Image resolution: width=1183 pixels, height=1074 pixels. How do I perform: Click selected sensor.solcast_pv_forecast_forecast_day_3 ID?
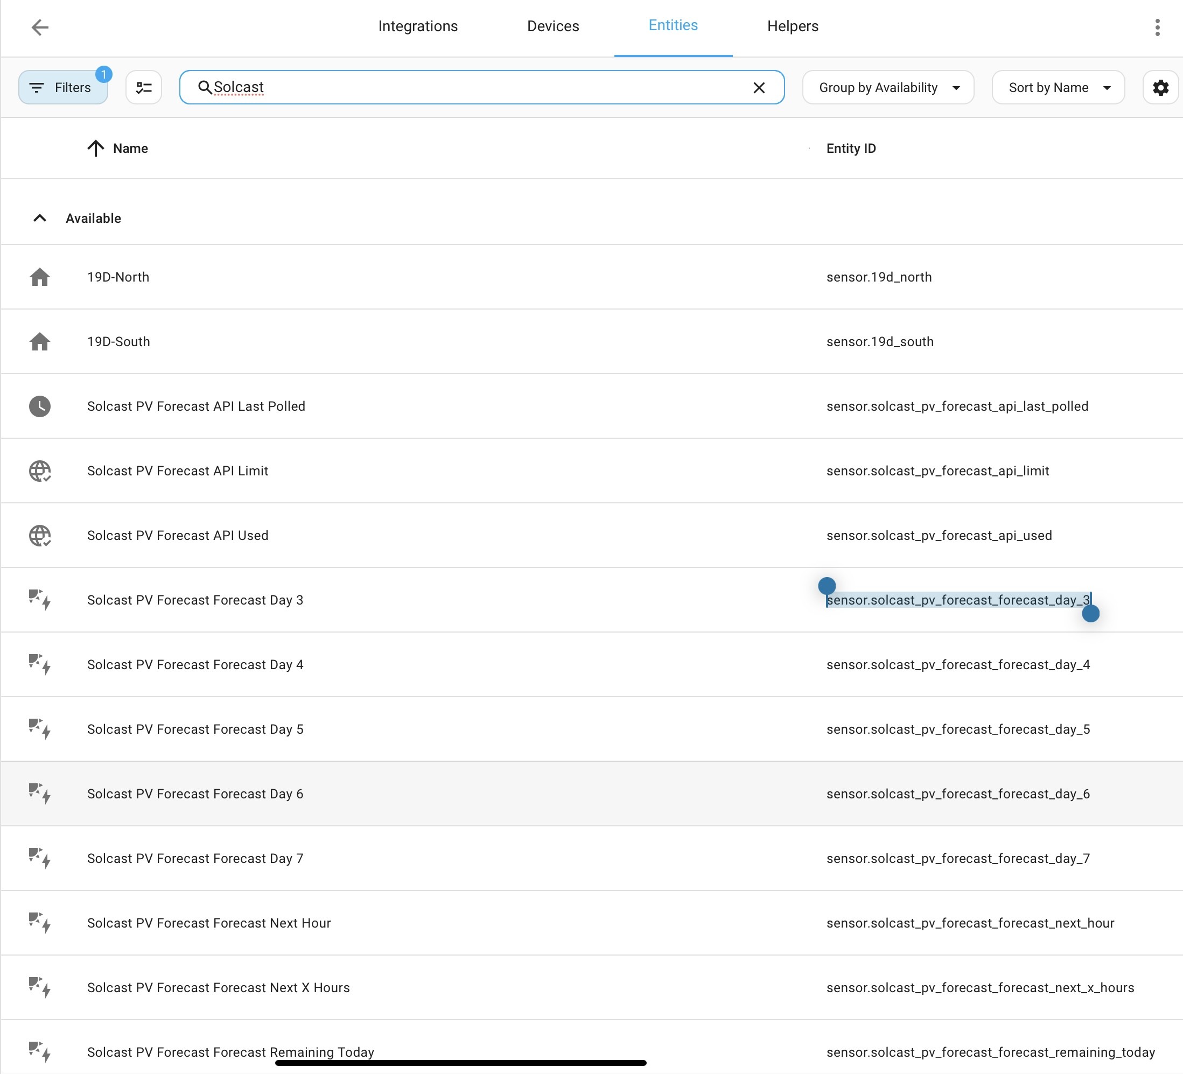(x=958, y=600)
